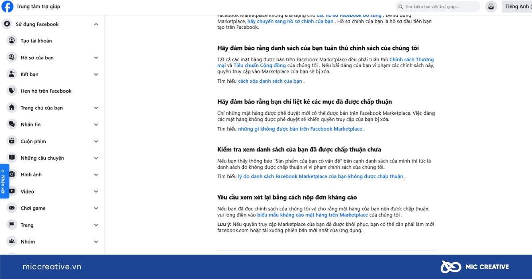532x279 pixels.
Task: Click the heading Yêu cầu xem xét lại
Action: pyautogui.click(x=287, y=197)
